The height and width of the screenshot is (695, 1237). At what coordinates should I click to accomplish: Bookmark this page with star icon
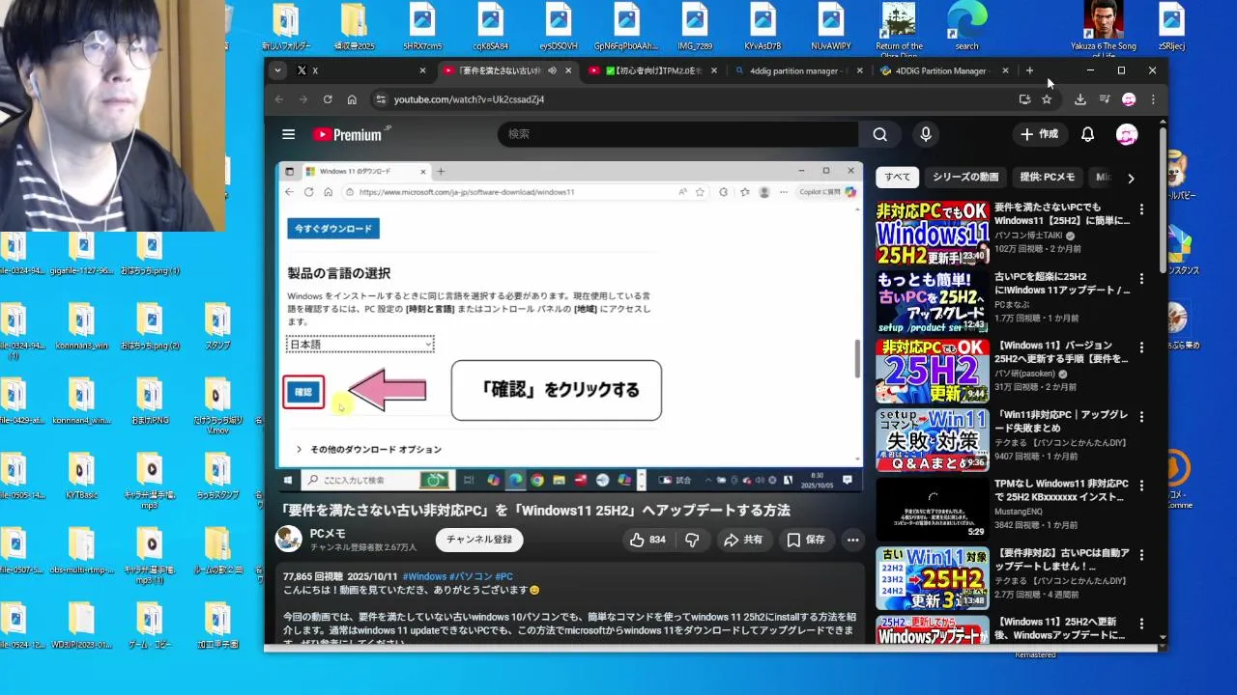coord(1047,99)
